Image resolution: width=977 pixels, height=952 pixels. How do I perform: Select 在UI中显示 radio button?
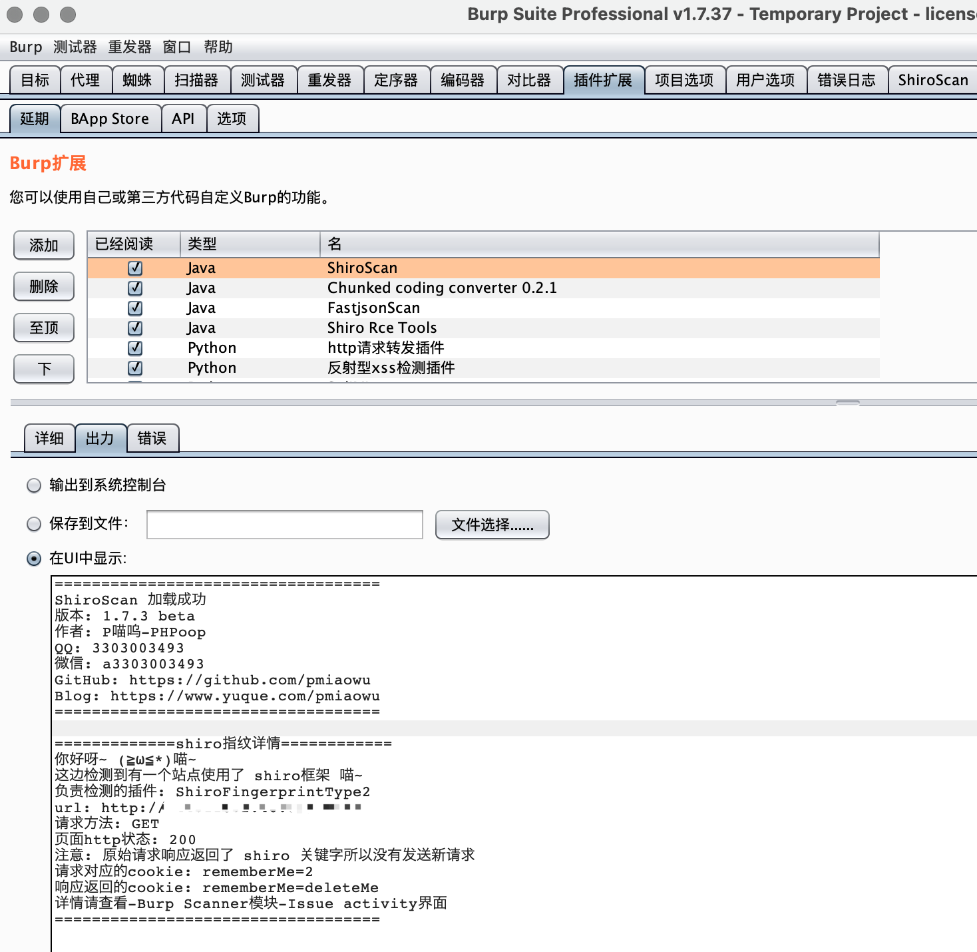[x=34, y=559]
